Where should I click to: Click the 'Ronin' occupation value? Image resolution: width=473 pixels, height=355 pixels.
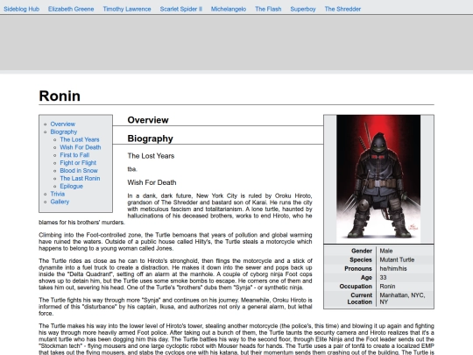tap(387, 286)
